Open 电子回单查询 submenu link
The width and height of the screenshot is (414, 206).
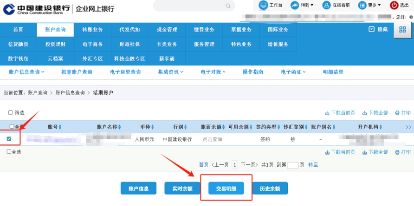[x=125, y=72]
